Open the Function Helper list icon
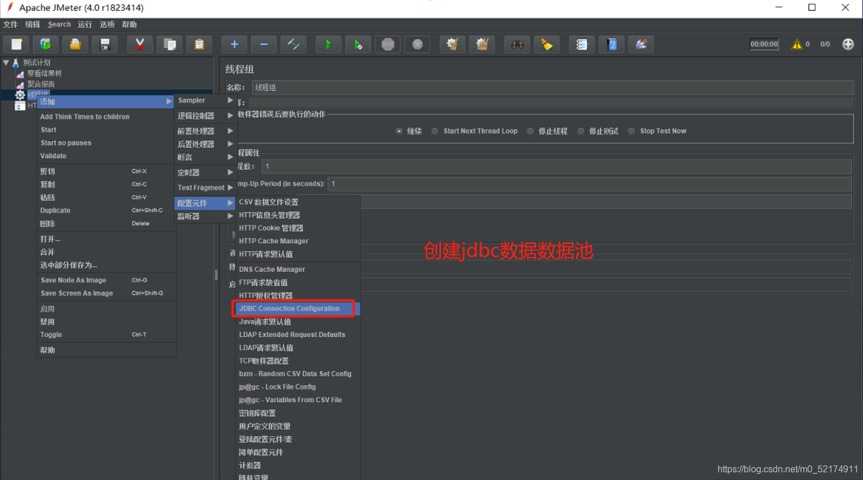The height and width of the screenshot is (480, 863). (x=582, y=44)
